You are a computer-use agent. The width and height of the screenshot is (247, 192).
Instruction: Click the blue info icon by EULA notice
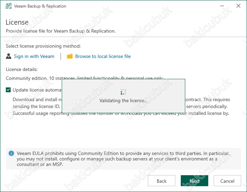11,153
